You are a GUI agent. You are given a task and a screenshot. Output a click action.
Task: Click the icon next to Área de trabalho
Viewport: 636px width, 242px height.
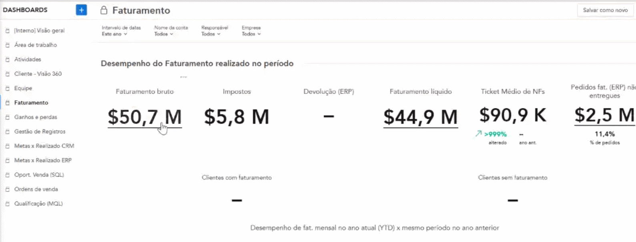[7, 45]
